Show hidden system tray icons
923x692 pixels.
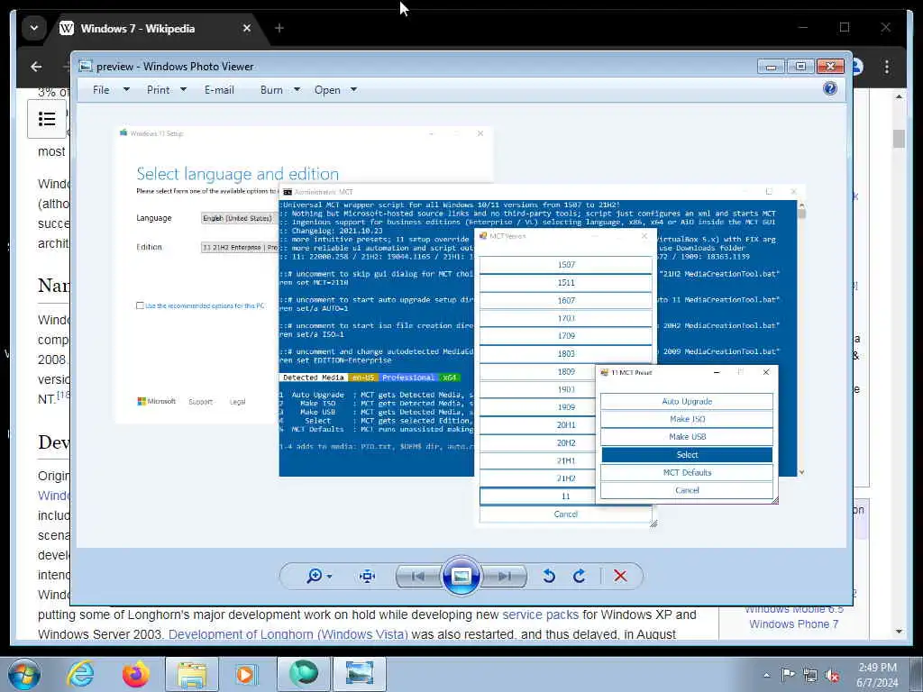(766, 675)
